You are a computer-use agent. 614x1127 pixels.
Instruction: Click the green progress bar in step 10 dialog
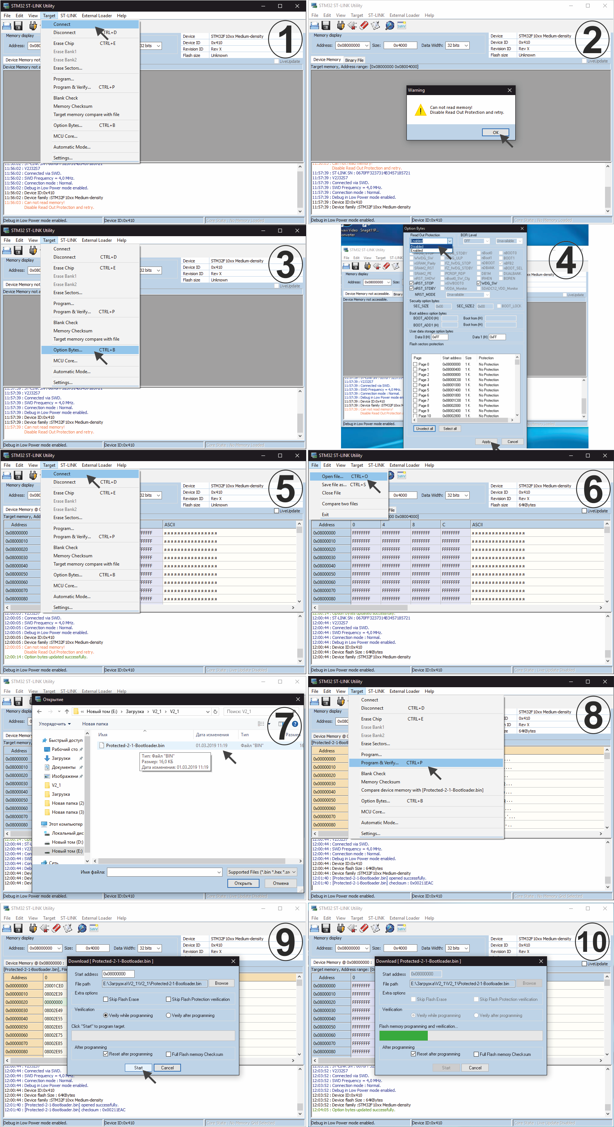click(403, 1036)
